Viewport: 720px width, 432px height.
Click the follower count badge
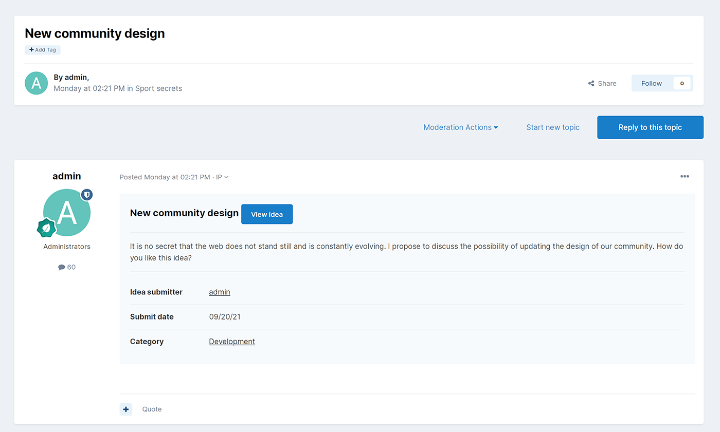click(682, 83)
